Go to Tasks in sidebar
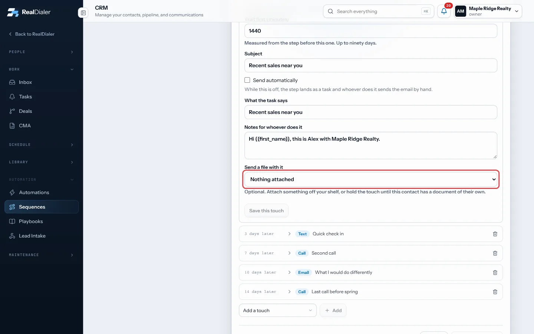Screen dimensions: 534x334 tap(42, 97)
